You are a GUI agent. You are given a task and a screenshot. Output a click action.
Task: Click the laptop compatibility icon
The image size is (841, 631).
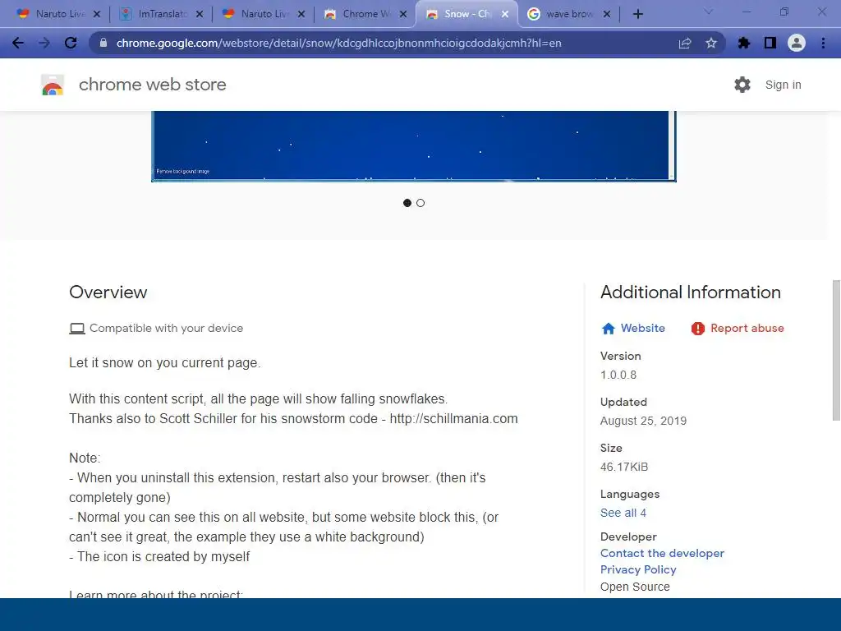click(77, 329)
